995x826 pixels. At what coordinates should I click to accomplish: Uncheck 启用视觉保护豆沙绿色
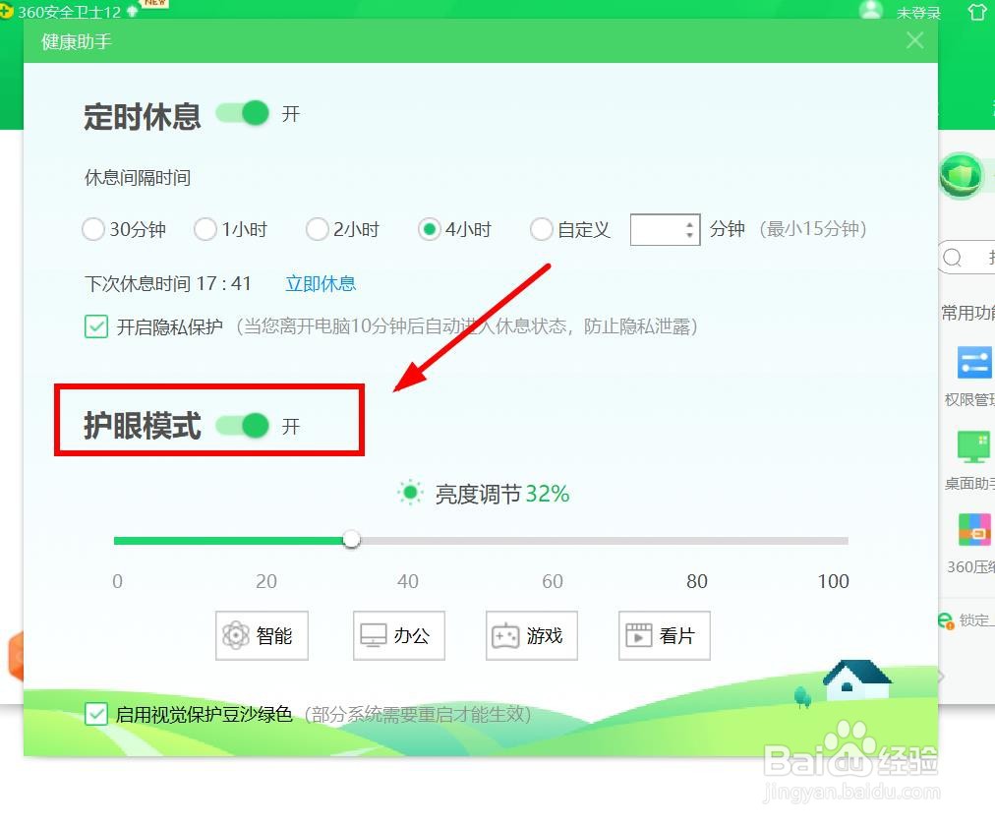coord(95,714)
